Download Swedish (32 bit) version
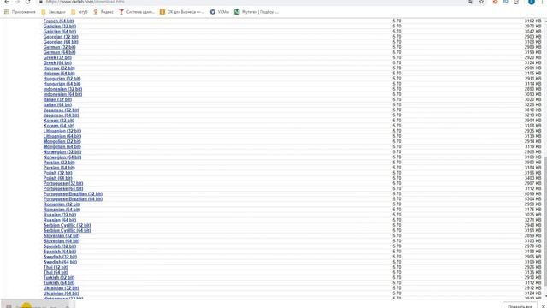Screen dimensions: 547x308 (60, 257)
